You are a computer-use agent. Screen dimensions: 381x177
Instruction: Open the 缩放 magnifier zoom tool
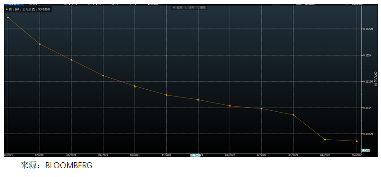click(201, 7)
